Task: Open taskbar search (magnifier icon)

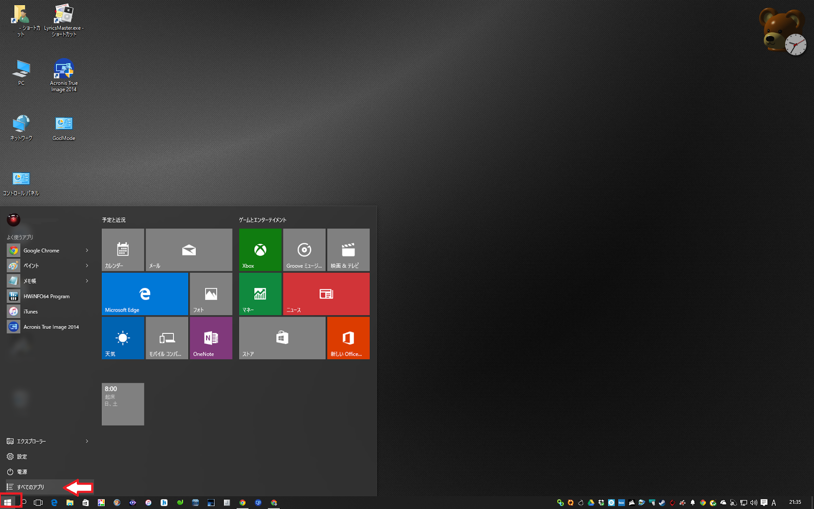Action: (x=23, y=502)
